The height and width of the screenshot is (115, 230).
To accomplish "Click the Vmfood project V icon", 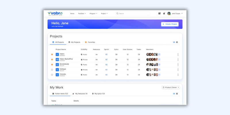I will pos(57,70).
